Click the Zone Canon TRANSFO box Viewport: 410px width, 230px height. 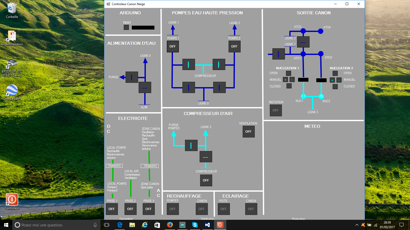coord(150,166)
